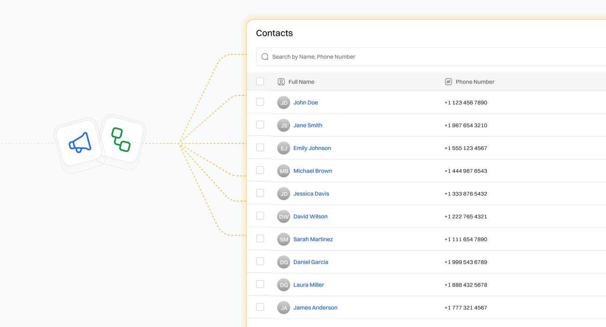This screenshot has height=327, width=606.
Task: Open Daniel Garcia's contact name link
Action: [311, 262]
